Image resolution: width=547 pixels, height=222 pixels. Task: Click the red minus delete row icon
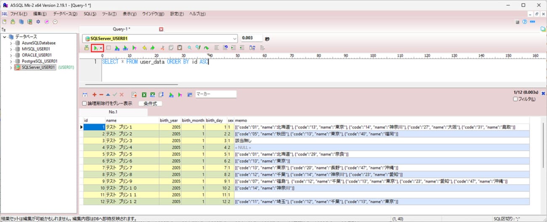click(101, 95)
